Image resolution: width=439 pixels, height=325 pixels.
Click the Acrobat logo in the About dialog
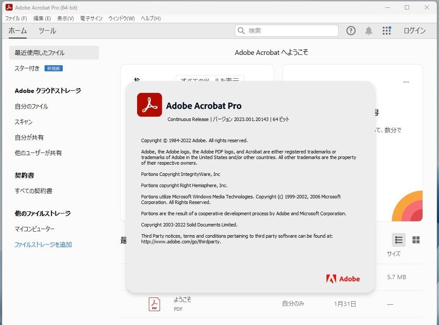pos(149,105)
